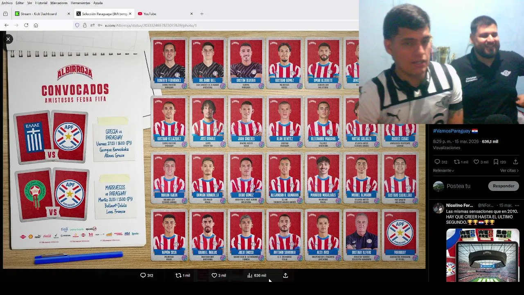This screenshot has height=295, width=524.
Task: Click the Antonio Sanabria player card
Action: [285, 236]
